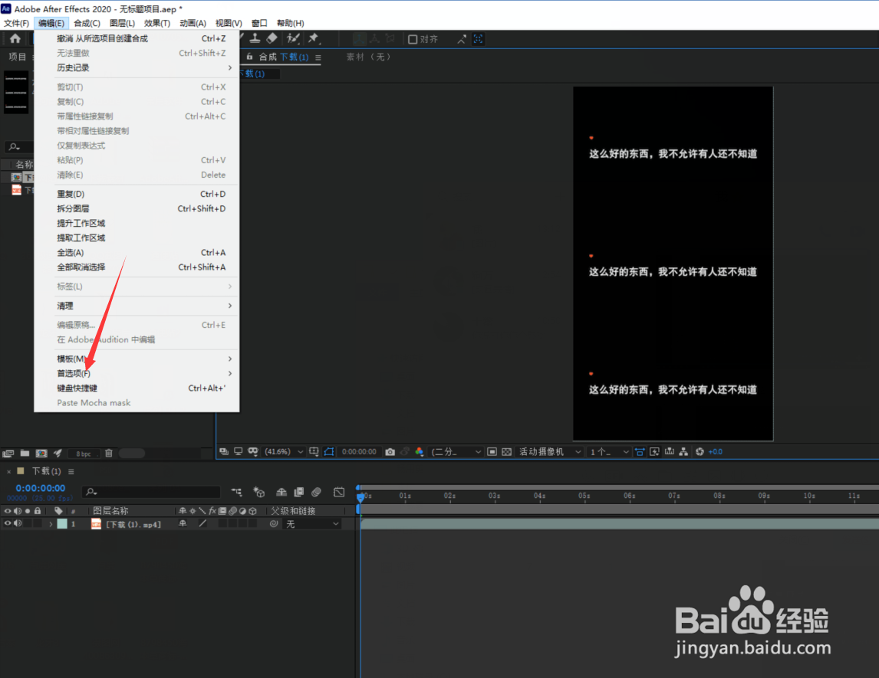Screen dimensions: 879x678
Task: Click the interpret footage icon
Action: (8, 454)
